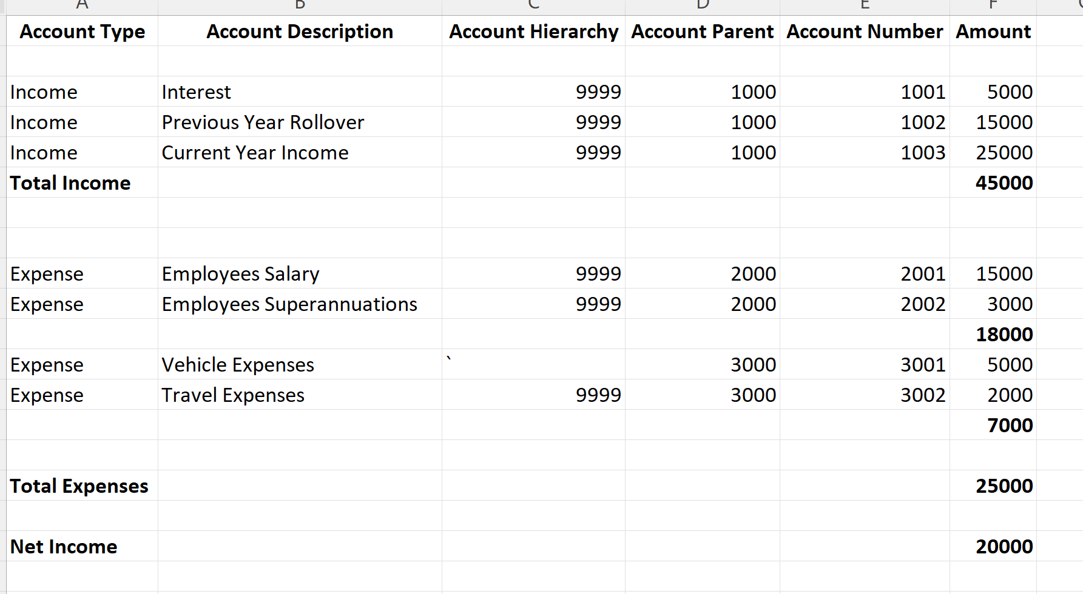Click the Travel Expenses cell

click(x=300, y=395)
